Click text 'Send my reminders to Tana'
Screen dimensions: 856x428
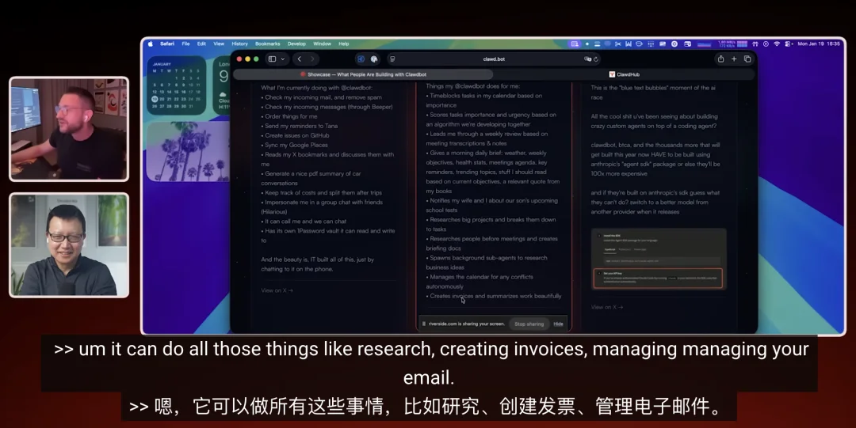[301, 126]
